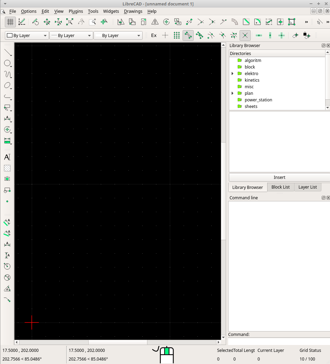
Task: Toggle Snap on Grid
Action: coord(177,35)
